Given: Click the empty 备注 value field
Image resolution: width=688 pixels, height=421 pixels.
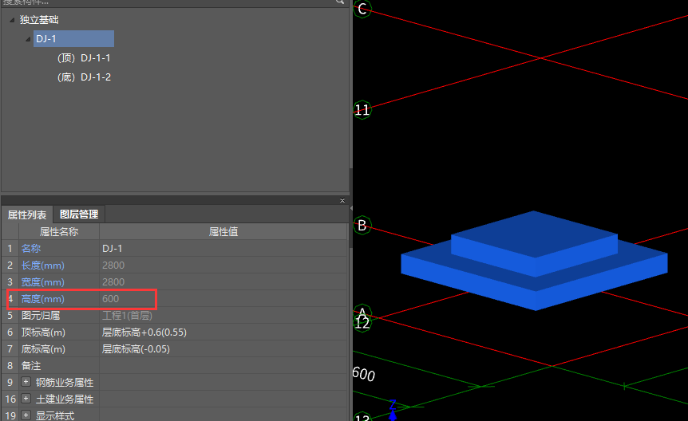Looking at the screenshot, I should click(x=223, y=365).
